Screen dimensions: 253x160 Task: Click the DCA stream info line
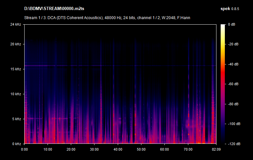pyautogui.click(x=107, y=17)
